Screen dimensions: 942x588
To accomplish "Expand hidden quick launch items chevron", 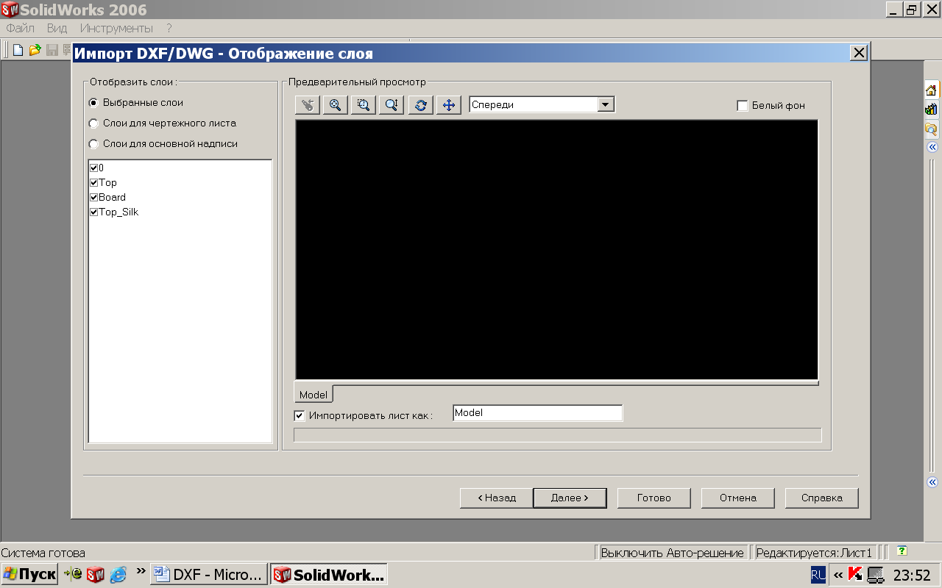I will (141, 570).
